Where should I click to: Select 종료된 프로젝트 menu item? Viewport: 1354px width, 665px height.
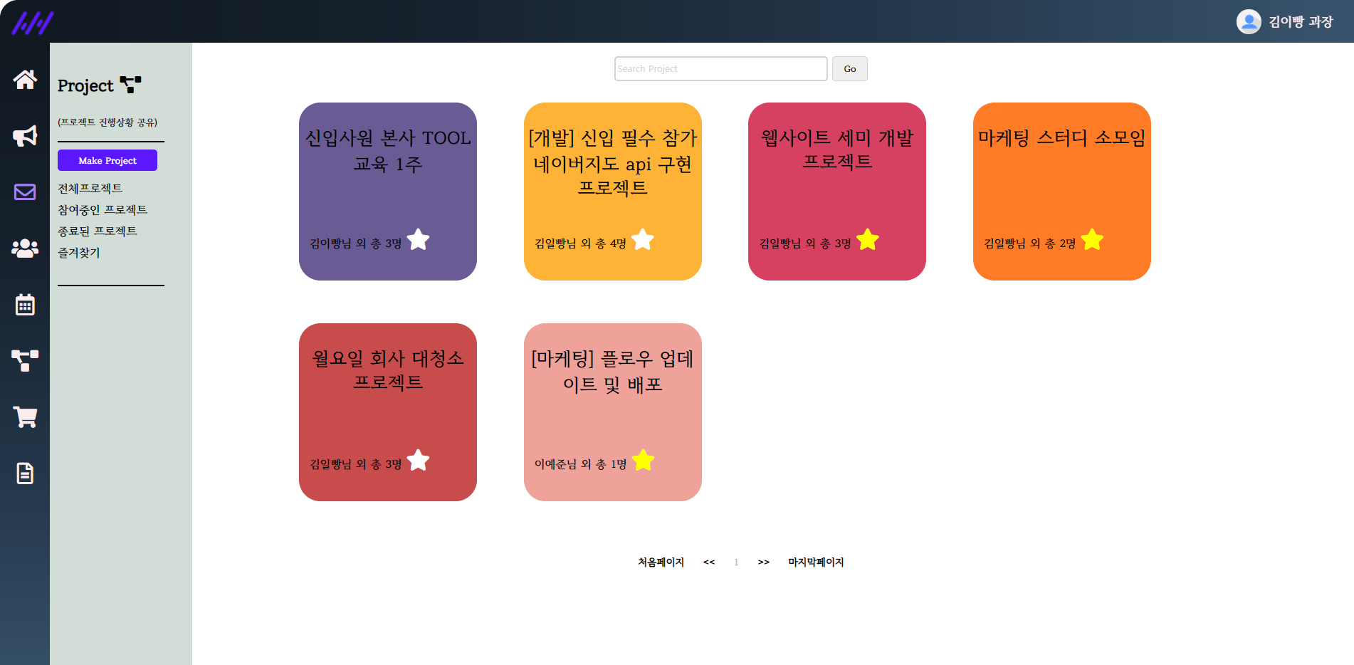pos(98,231)
